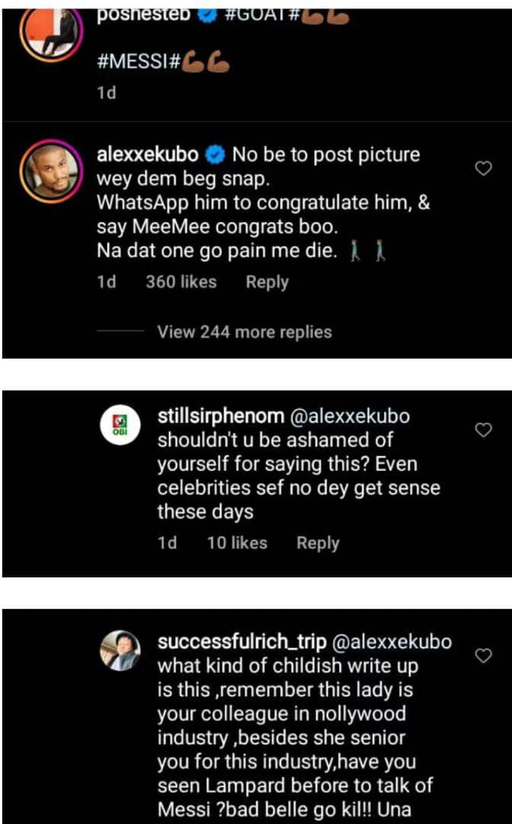Open alexxekubo's profile picture

point(51,172)
